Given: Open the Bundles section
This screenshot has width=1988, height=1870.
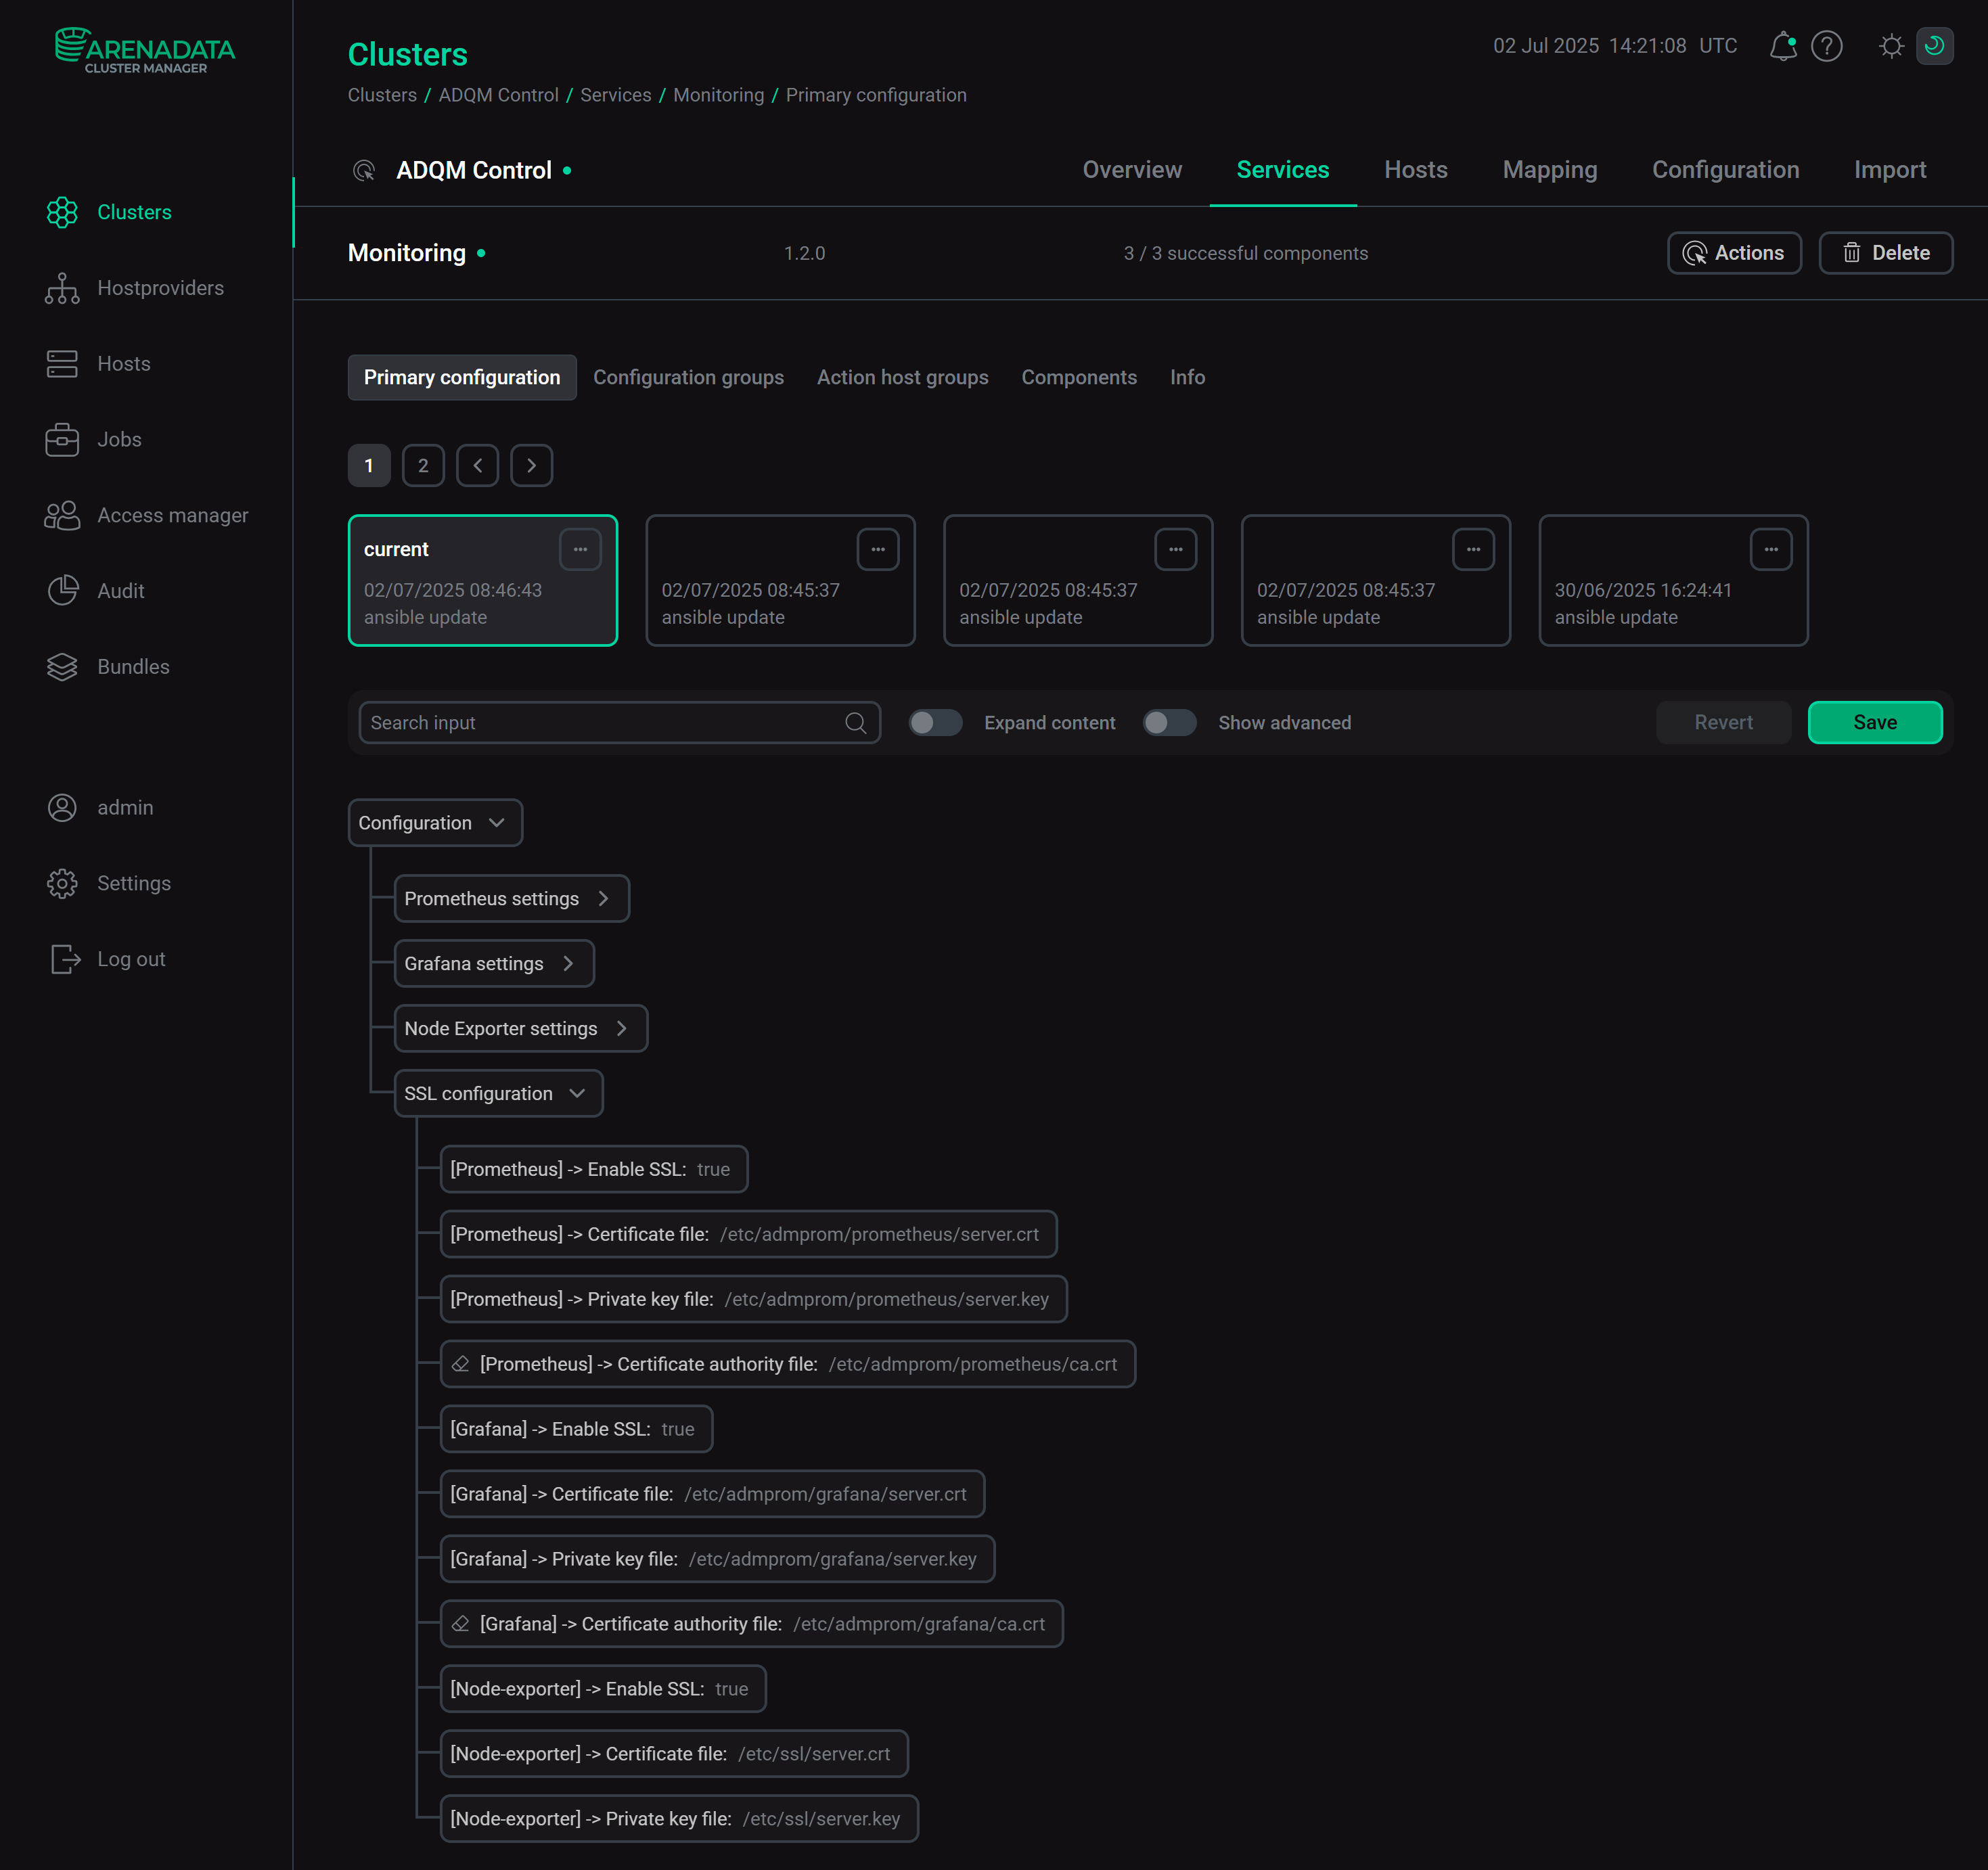Looking at the screenshot, I should [x=133, y=666].
